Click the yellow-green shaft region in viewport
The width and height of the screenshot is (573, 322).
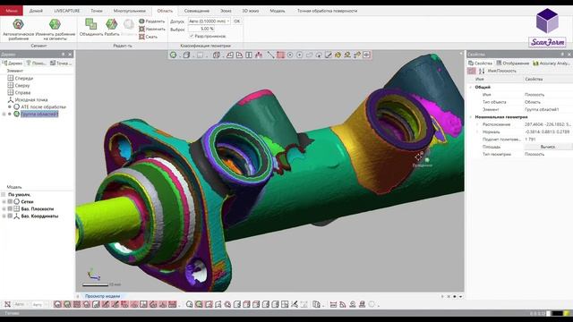click(107, 223)
